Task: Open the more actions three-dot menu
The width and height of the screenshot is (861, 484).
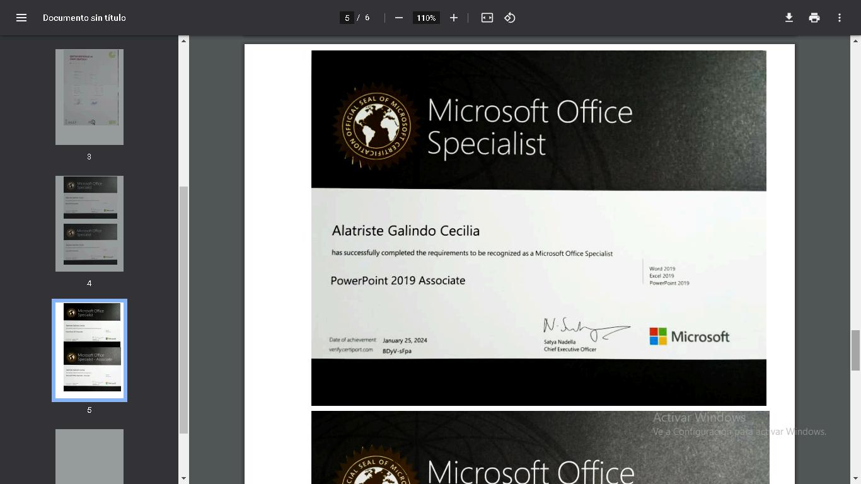Action: (840, 18)
